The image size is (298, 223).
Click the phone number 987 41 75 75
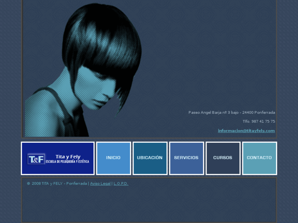[x=263, y=122]
